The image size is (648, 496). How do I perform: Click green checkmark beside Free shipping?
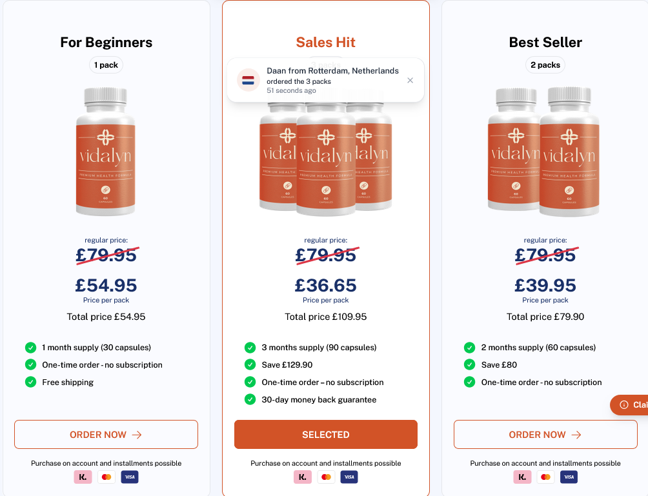point(30,382)
